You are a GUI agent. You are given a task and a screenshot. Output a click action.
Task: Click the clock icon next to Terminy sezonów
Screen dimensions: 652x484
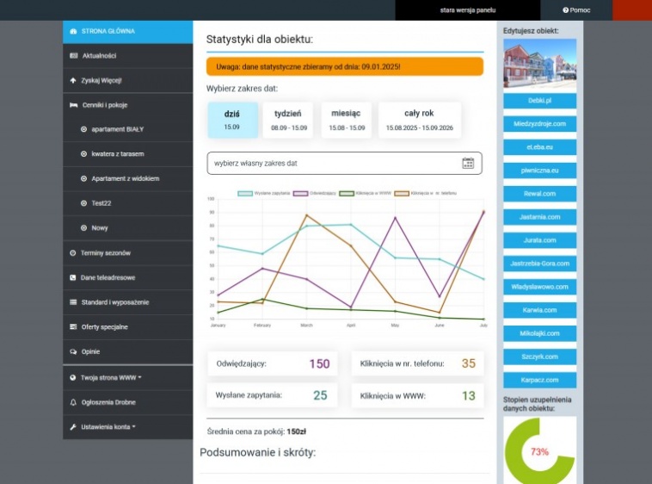[x=73, y=253]
